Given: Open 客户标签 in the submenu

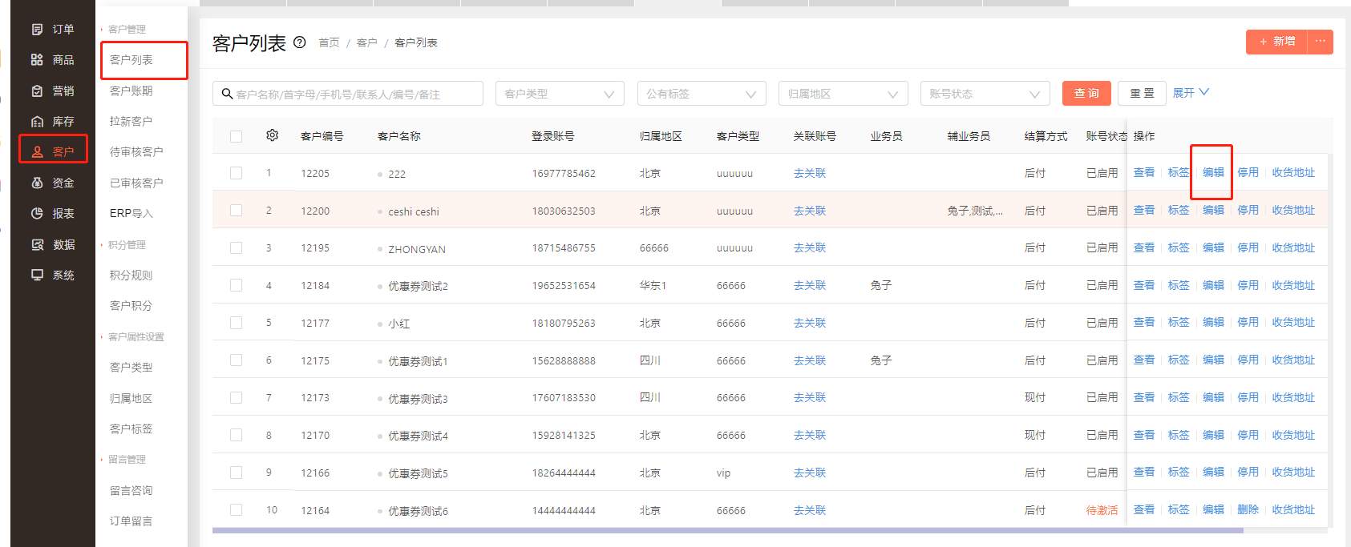Looking at the screenshot, I should click(131, 428).
